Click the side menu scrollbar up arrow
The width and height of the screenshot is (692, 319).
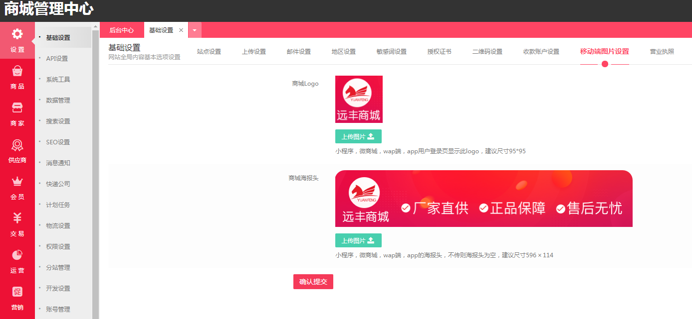tap(96, 26)
